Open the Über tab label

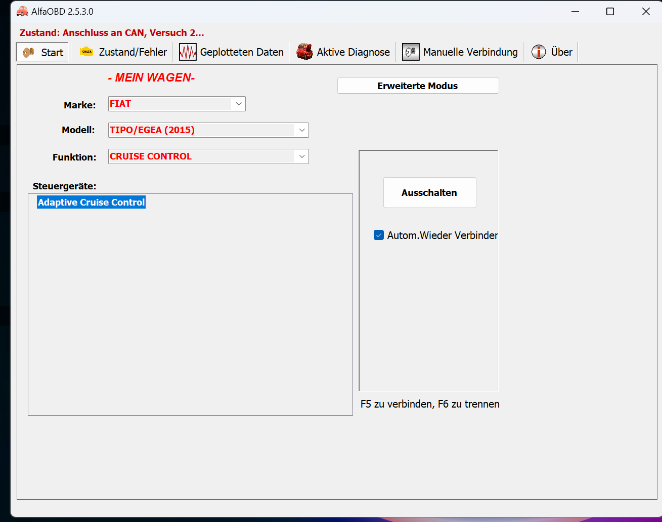(x=561, y=52)
